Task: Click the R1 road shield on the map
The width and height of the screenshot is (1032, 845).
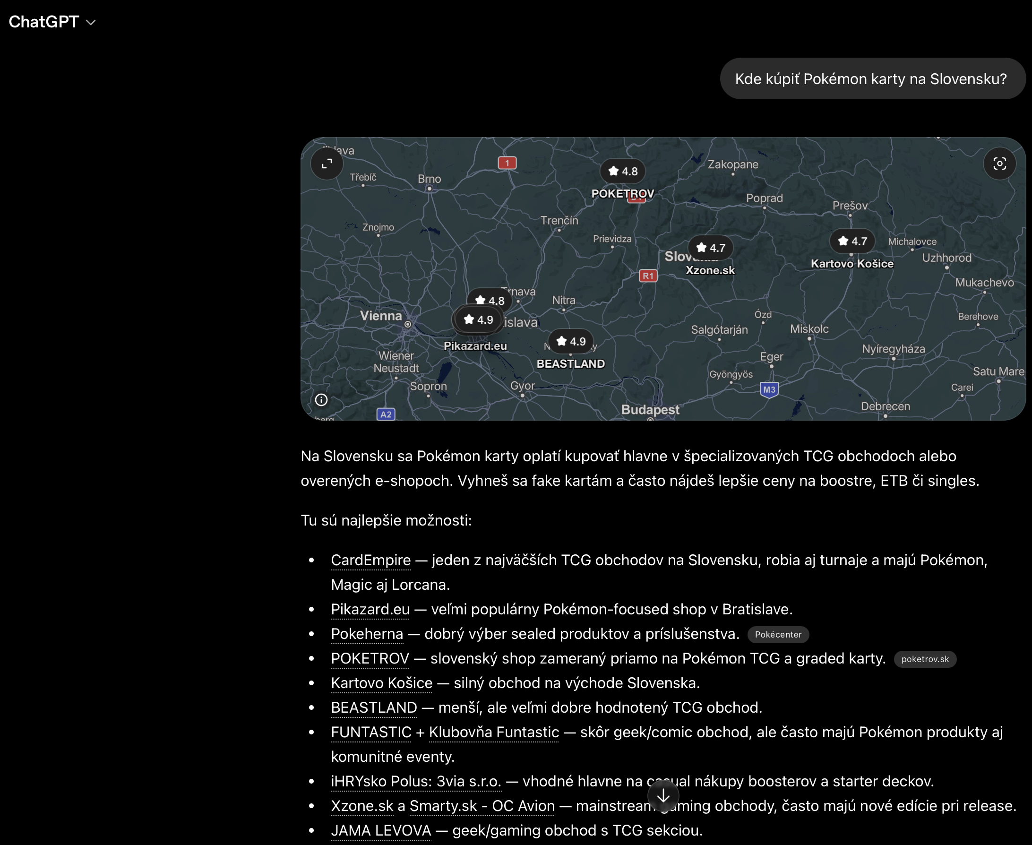Action: click(648, 276)
